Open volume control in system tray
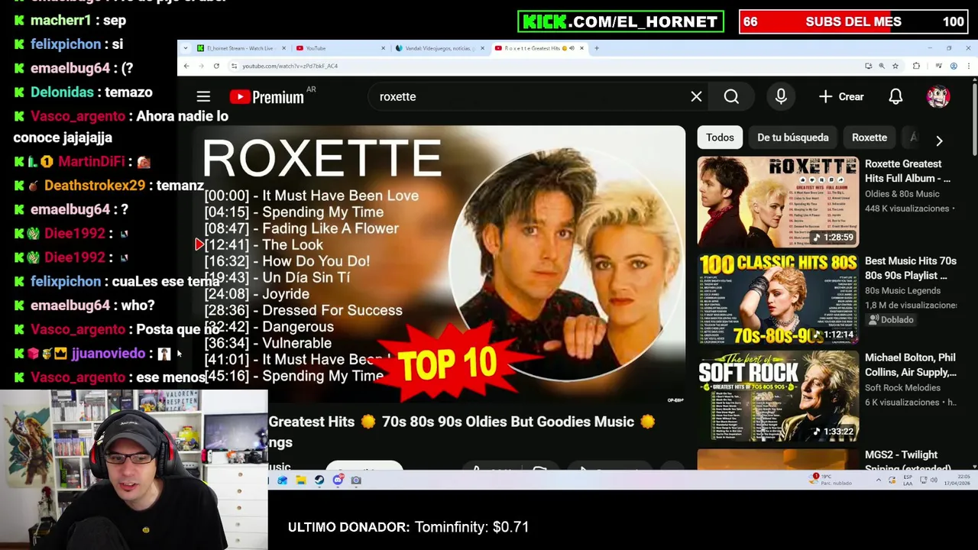The image size is (978, 550). point(934,480)
